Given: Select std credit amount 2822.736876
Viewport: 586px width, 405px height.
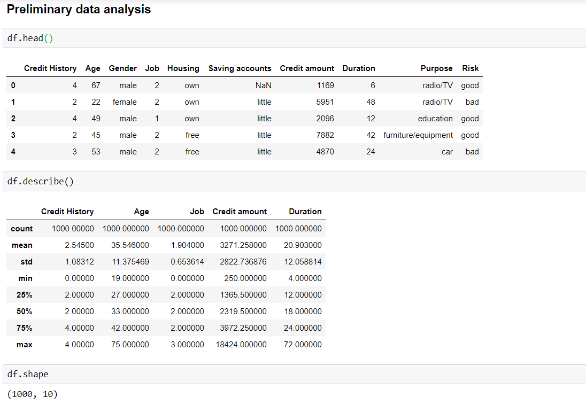Looking at the screenshot, I should (x=243, y=261).
